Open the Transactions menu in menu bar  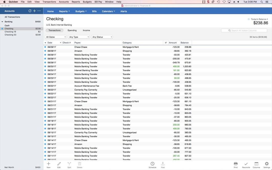[49, 2]
